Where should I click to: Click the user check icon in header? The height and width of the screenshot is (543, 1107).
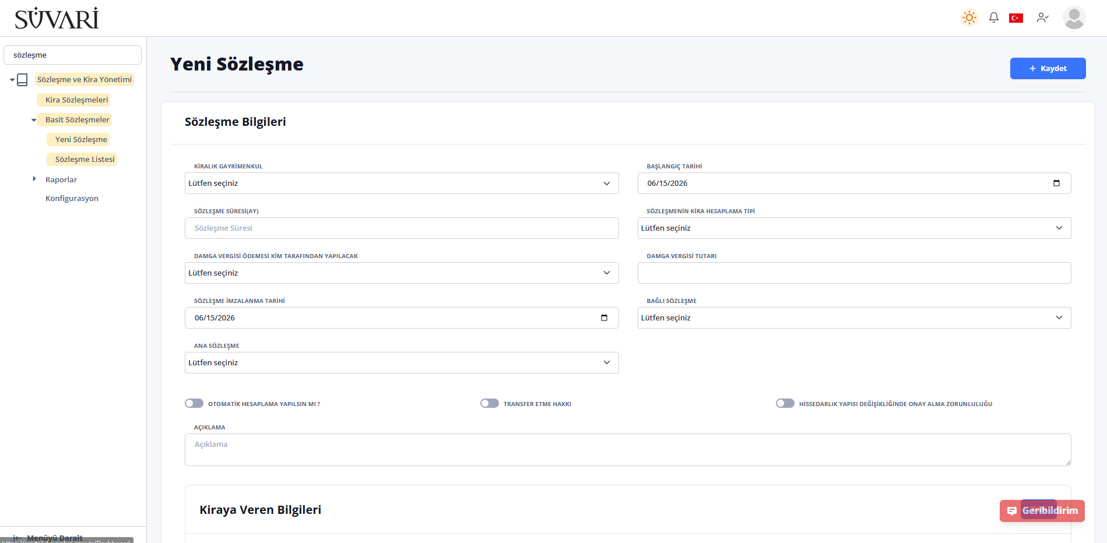tap(1043, 17)
